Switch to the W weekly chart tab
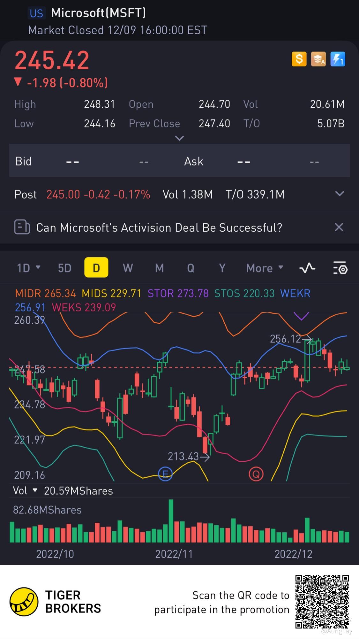The image size is (359, 639). (x=128, y=268)
